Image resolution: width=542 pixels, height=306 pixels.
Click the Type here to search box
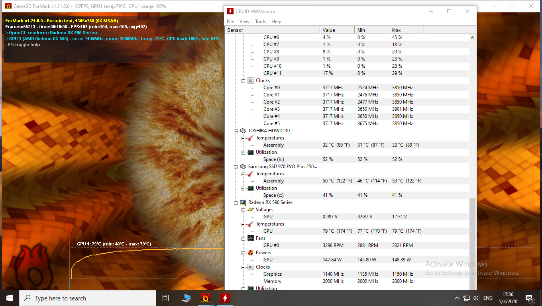tap(88, 298)
